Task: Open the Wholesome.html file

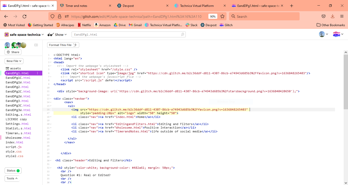Action: point(18,138)
